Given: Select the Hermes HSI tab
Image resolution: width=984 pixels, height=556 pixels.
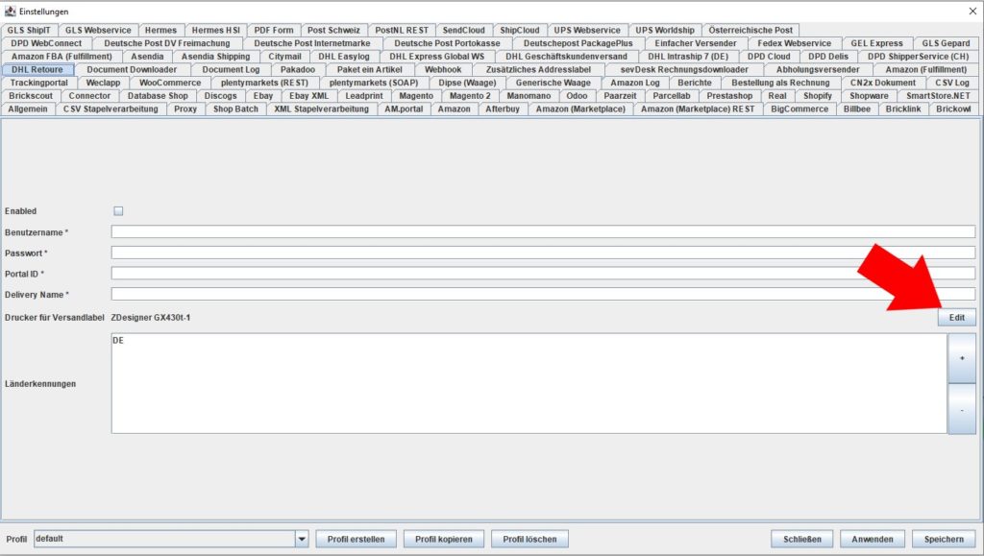Looking at the screenshot, I should (x=216, y=30).
